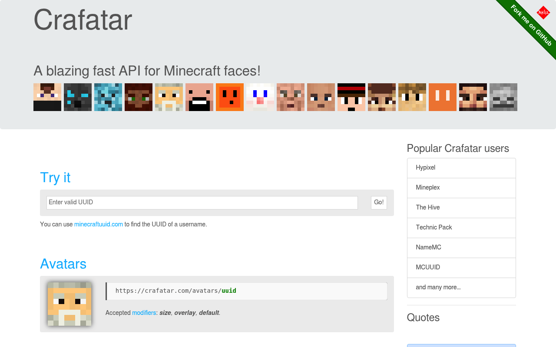Select the dark gray face with cyan eyes
This screenshot has height=347, width=556.
pyautogui.click(x=78, y=97)
